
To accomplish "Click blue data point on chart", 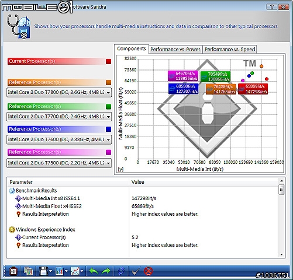I will click(x=249, y=76).
